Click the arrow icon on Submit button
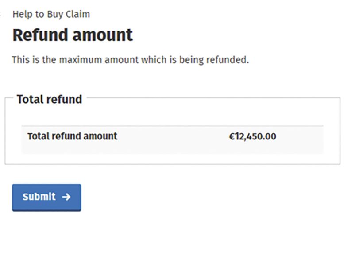 (66, 197)
